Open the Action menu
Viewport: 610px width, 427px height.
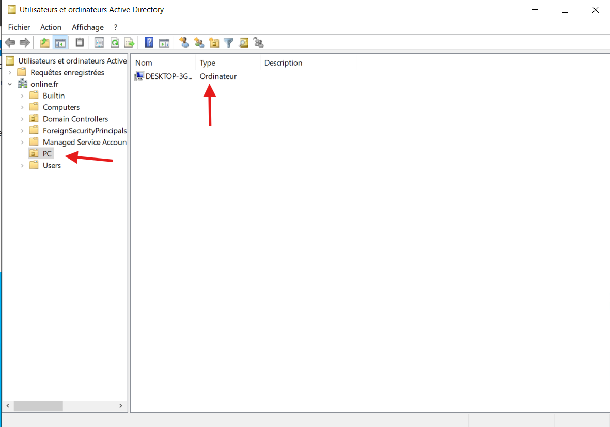51,27
